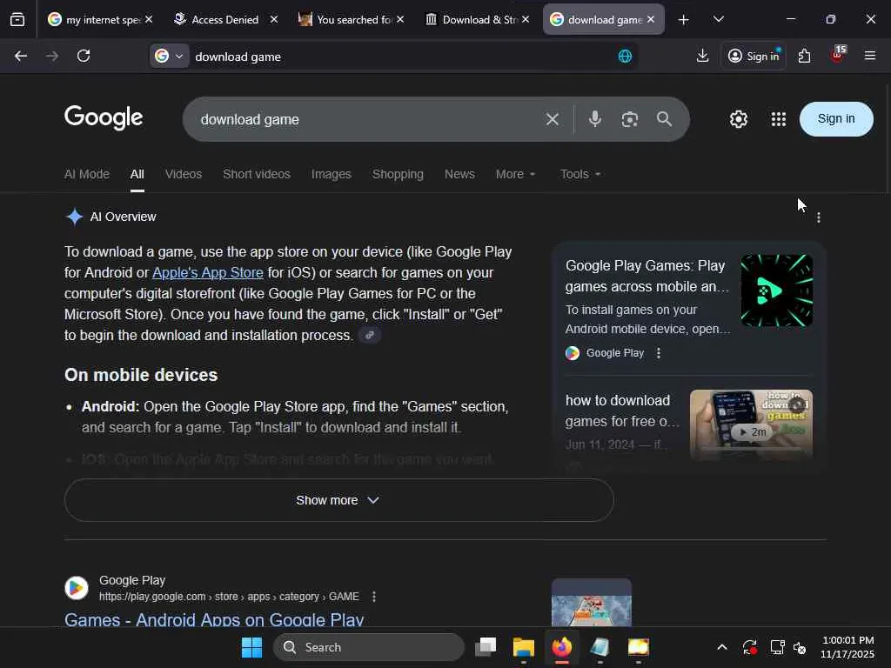Open Google apps grid

click(779, 119)
